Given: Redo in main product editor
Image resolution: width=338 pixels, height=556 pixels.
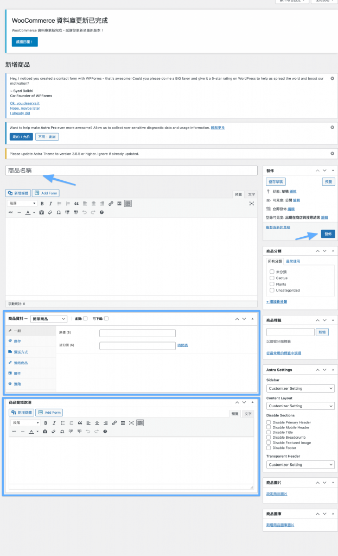Looking at the screenshot, I should pyautogui.click(x=93, y=212).
